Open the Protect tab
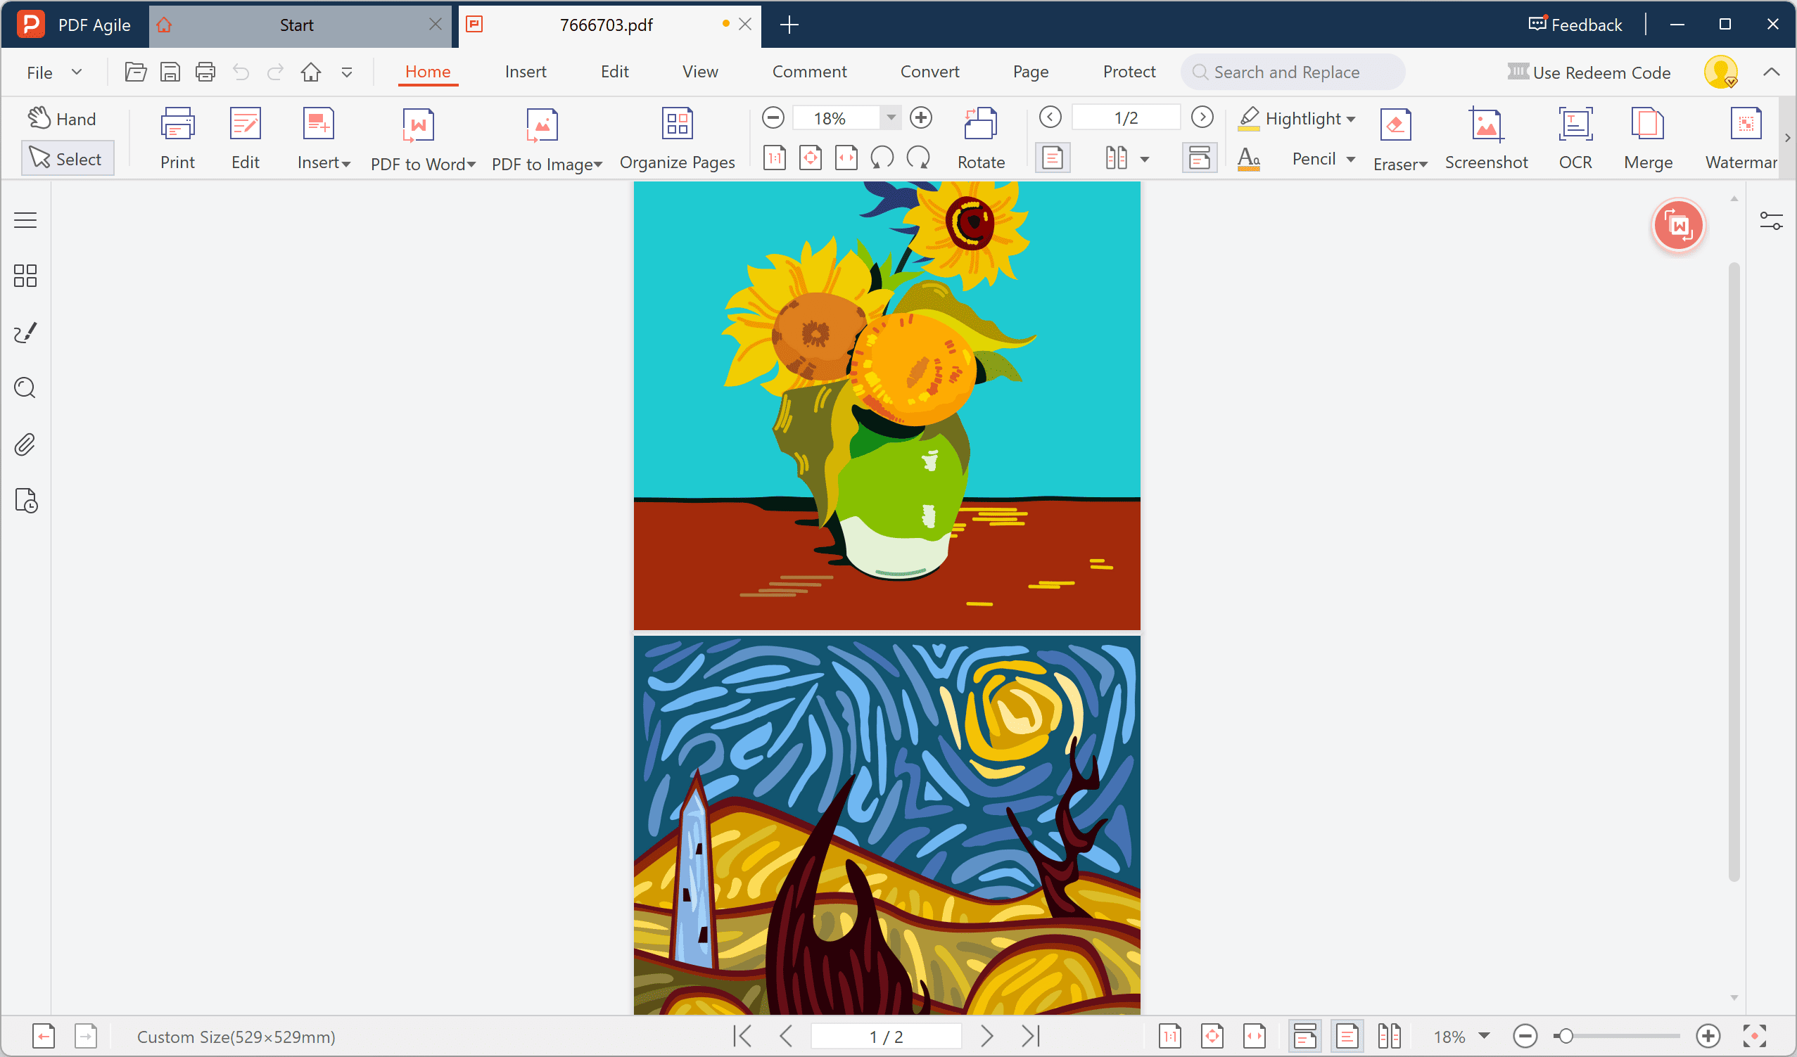The image size is (1797, 1057). click(1129, 71)
